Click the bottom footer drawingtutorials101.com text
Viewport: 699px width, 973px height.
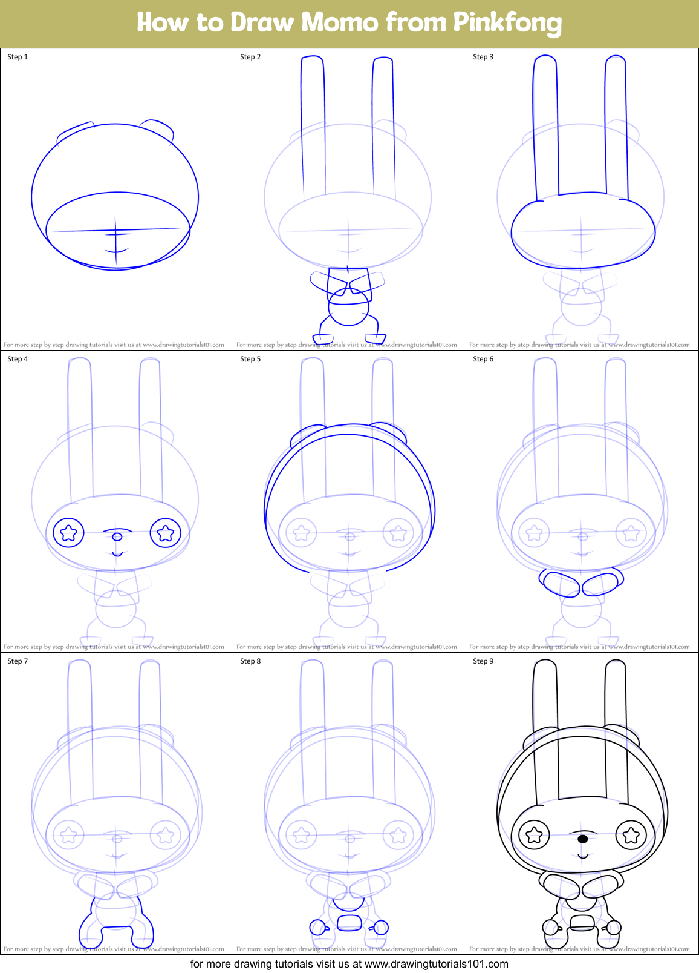click(349, 964)
